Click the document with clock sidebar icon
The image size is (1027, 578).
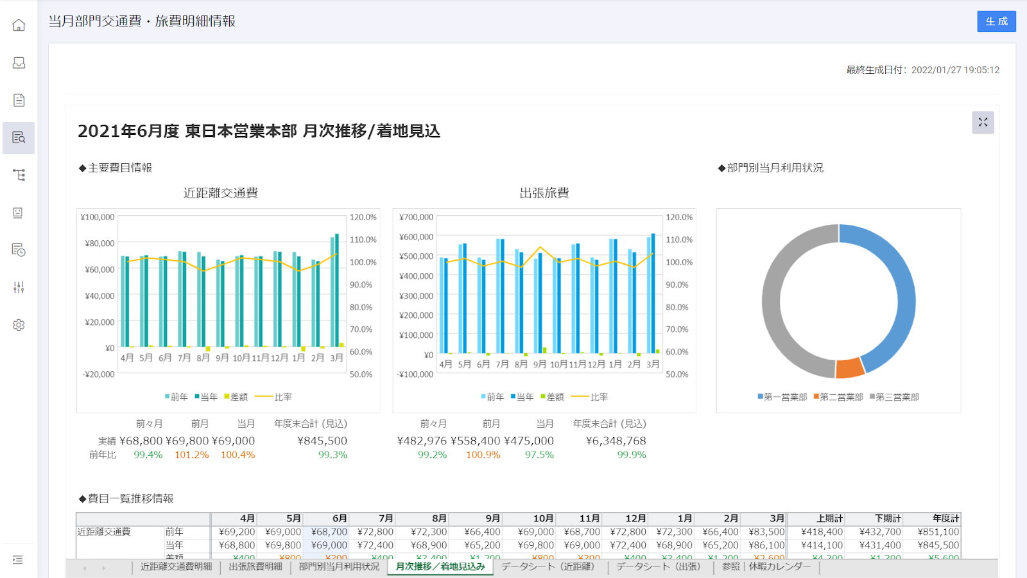click(x=19, y=250)
